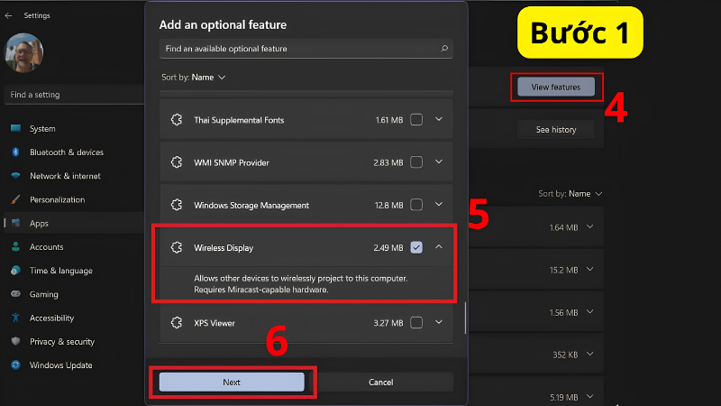Click the Next button
This screenshot has width=721, height=406.
(x=232, y=382)
